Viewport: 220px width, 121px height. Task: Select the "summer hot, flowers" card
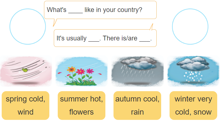tap(82, 105)
